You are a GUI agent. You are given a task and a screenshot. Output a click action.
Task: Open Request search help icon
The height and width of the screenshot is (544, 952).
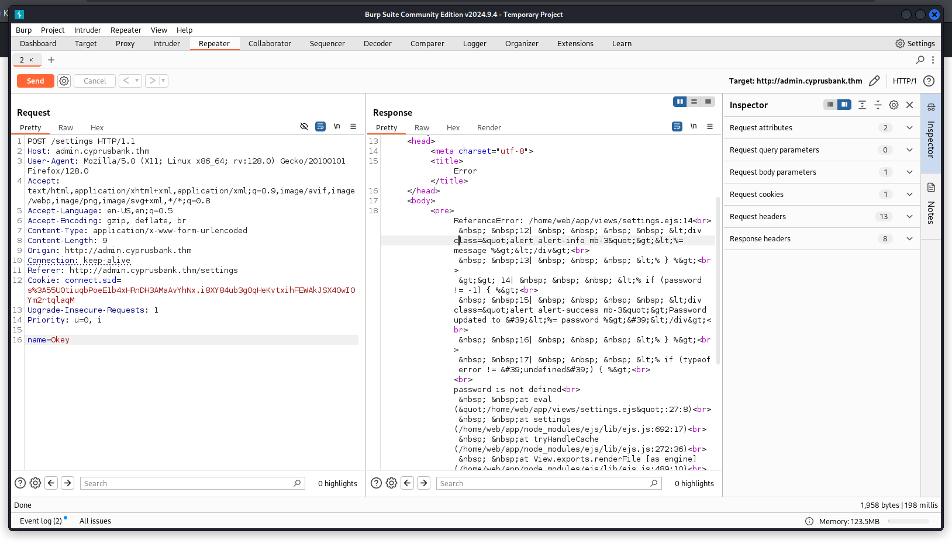(20, 483)
